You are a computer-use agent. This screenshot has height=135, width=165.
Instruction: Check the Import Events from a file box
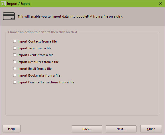15,55
